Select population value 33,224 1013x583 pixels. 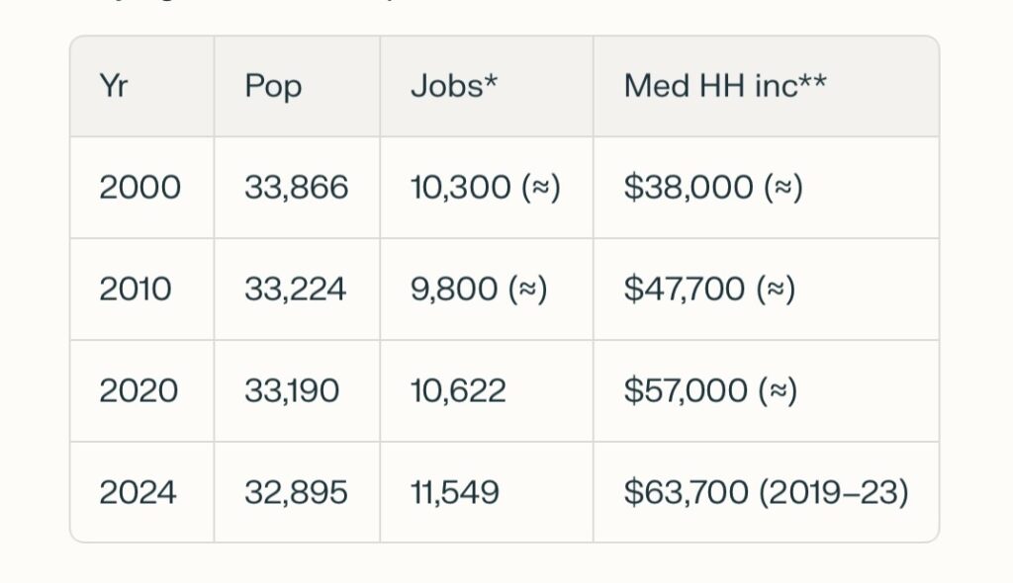click(x=295, y=290)
